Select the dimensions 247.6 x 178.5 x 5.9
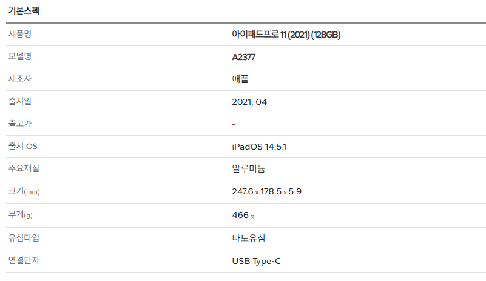This screenshot has height=281, width=486. click(266, 191)
